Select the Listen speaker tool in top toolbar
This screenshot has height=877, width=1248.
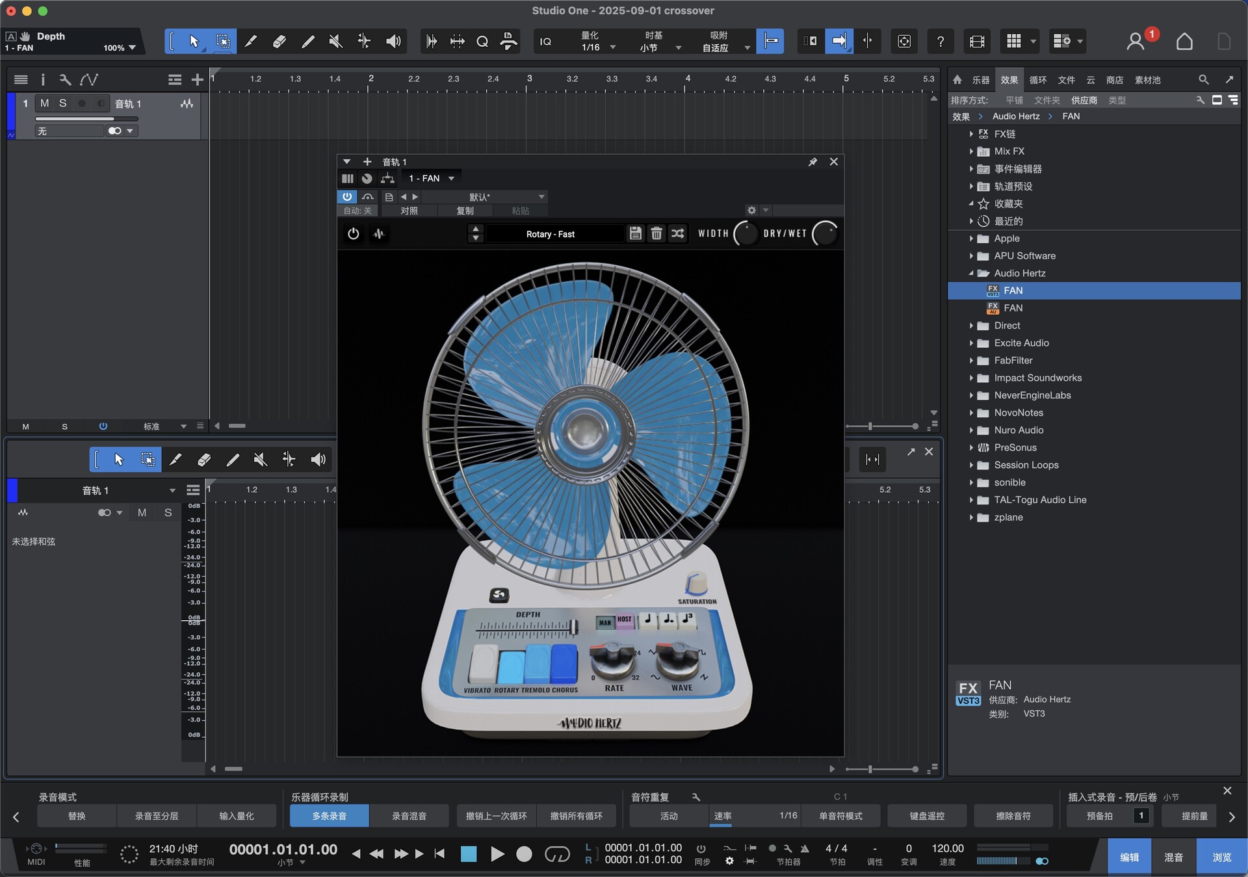tap(393, 42)
